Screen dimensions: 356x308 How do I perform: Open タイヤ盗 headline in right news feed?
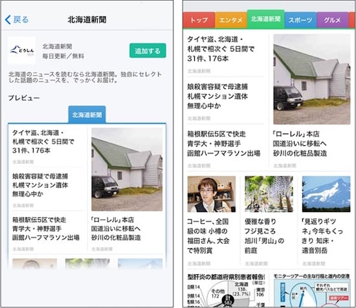pos(221,49)
